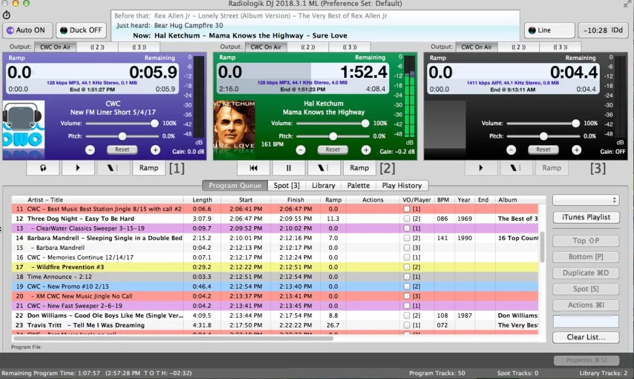
Task: Select output ((2)) for player 1
Action: tap(97, 47)
